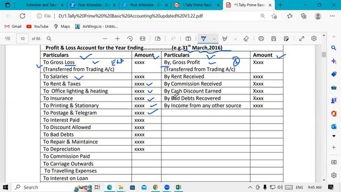Select the Add text tool
341x192 pixels.
188,38
